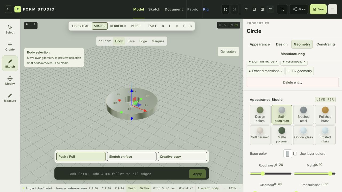Click the Fix geometry button
The image size is (342, 192).
click(300, 71)
